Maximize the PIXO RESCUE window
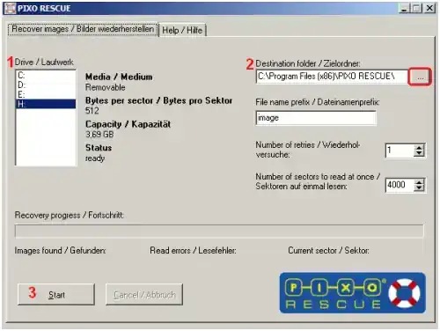 416,8
